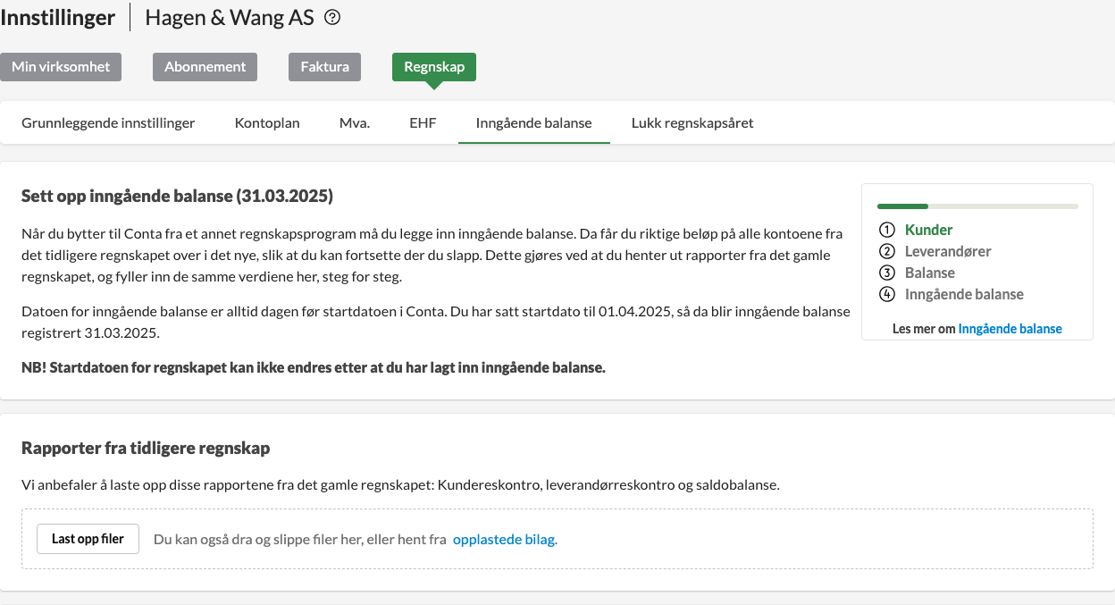Open the Min virksomhet section
The image size is (1115, 605).
coord(61,67)
